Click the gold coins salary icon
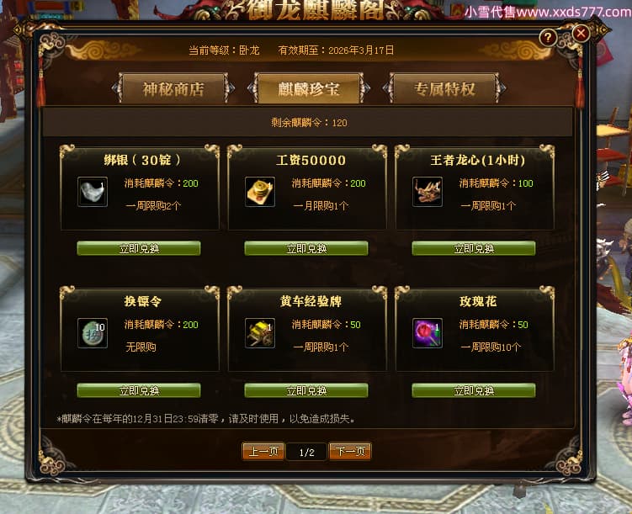 [x=260, y=192]
